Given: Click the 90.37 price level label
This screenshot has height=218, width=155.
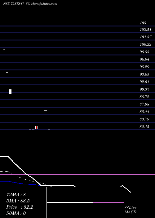Looking at the screenshot, I should point(144,89).
